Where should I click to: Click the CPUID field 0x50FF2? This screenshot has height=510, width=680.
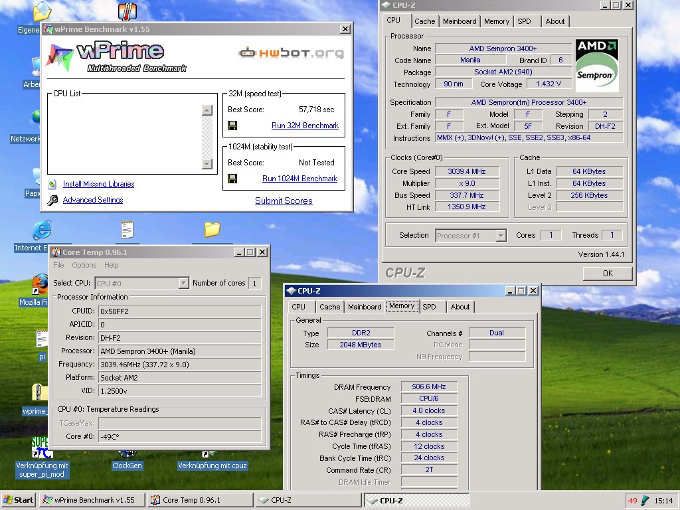pyautogui.click(x=179, y=311)
